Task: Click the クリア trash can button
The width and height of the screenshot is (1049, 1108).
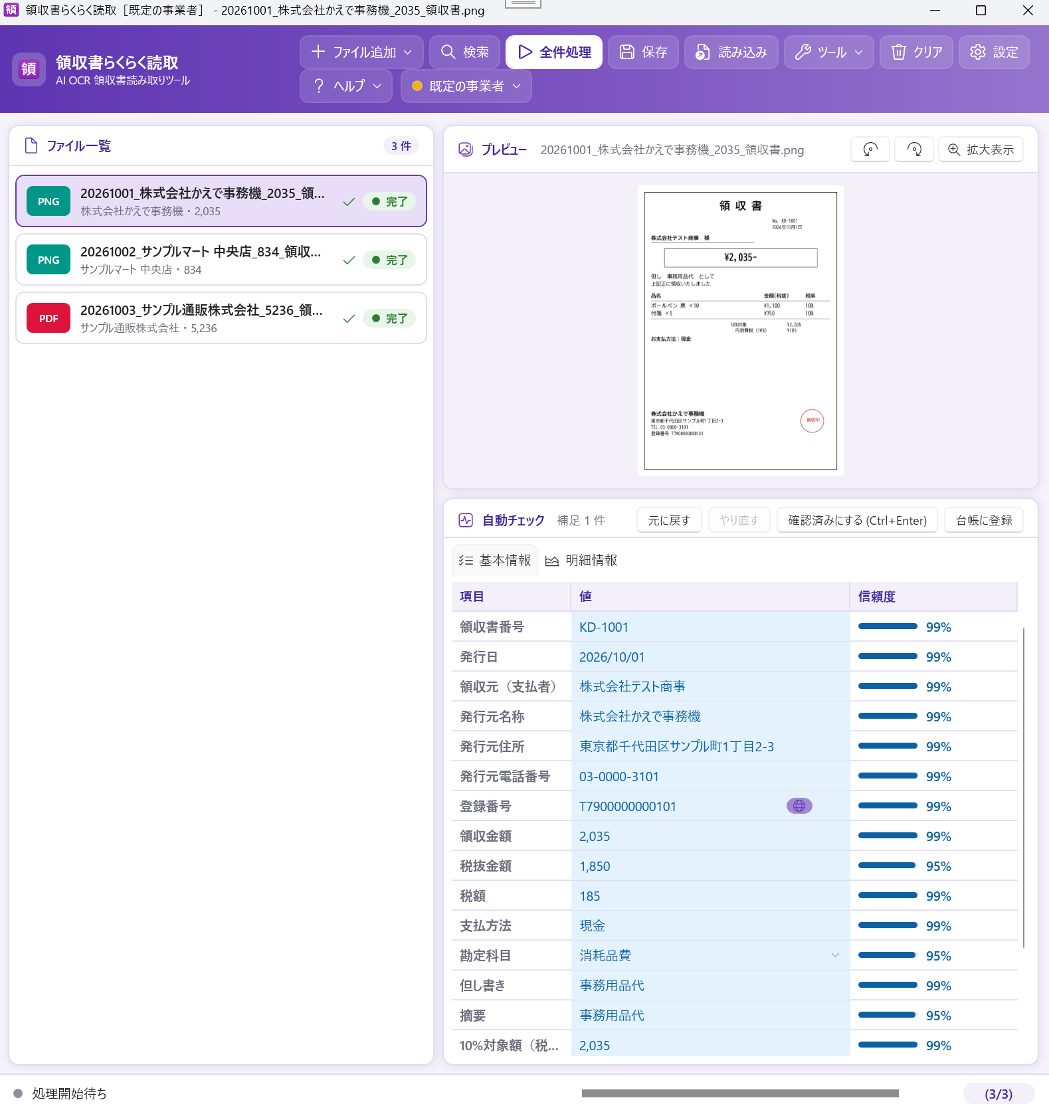Action: tap(916, 52)
